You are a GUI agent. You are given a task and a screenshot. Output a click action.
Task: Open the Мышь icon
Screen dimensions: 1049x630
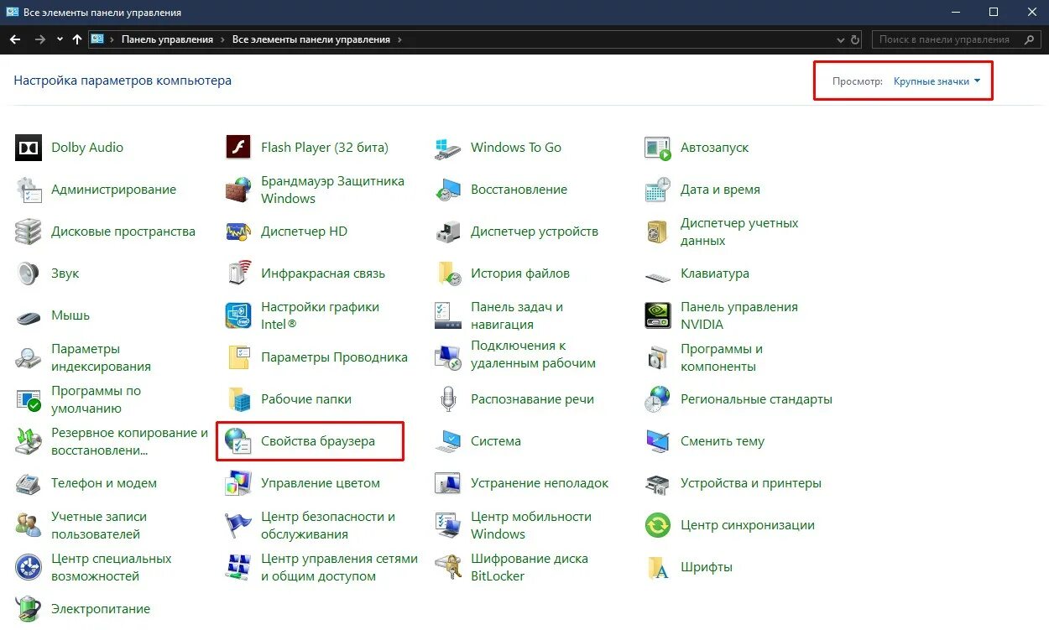tap(29, 317)
